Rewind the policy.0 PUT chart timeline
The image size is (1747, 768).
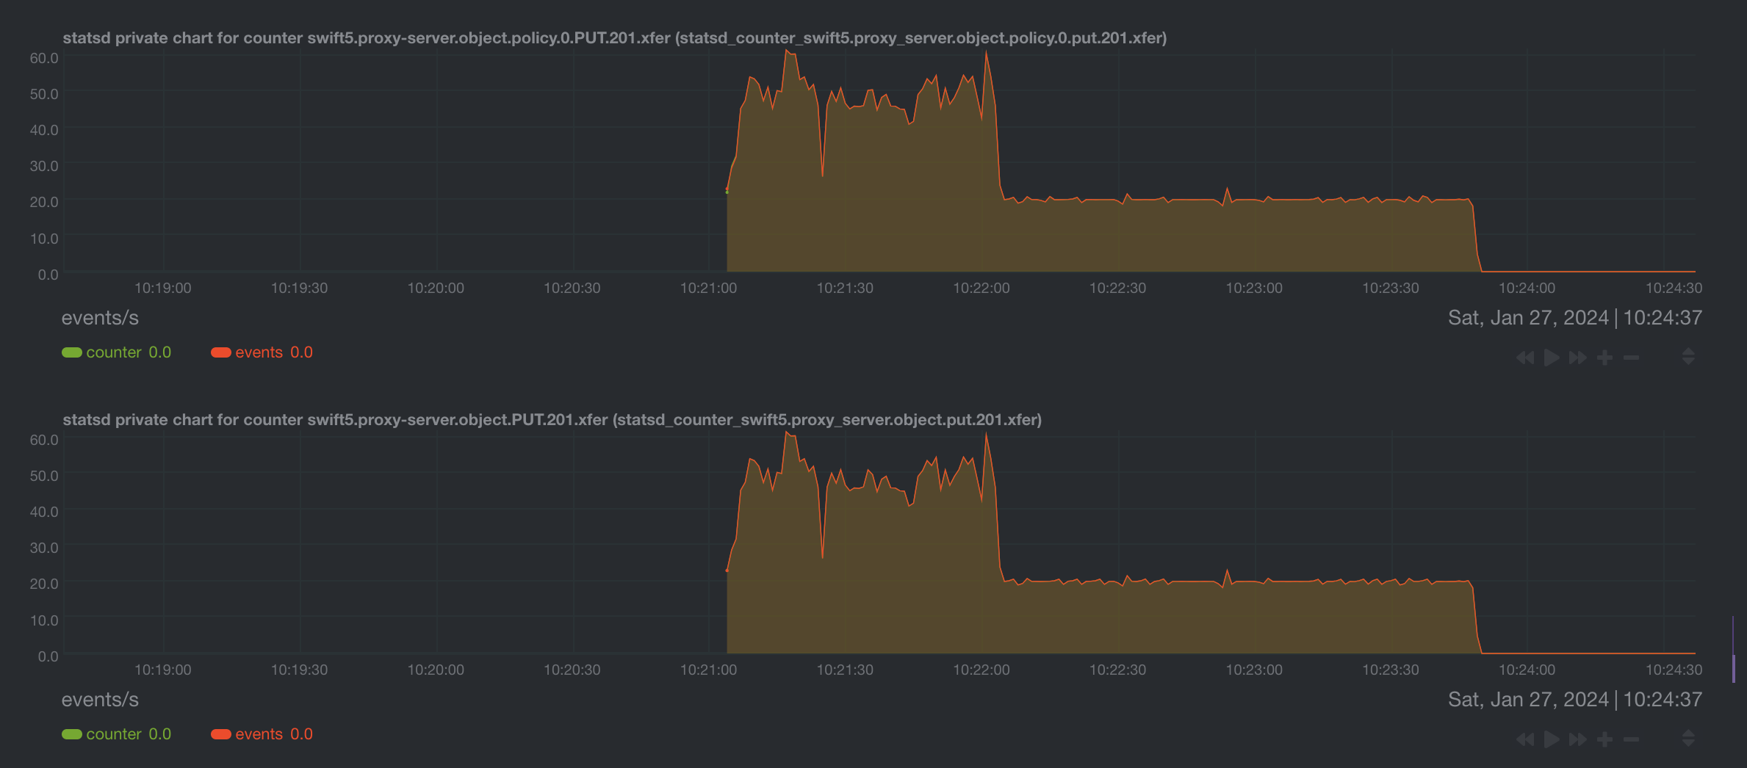click(1525, 358)
